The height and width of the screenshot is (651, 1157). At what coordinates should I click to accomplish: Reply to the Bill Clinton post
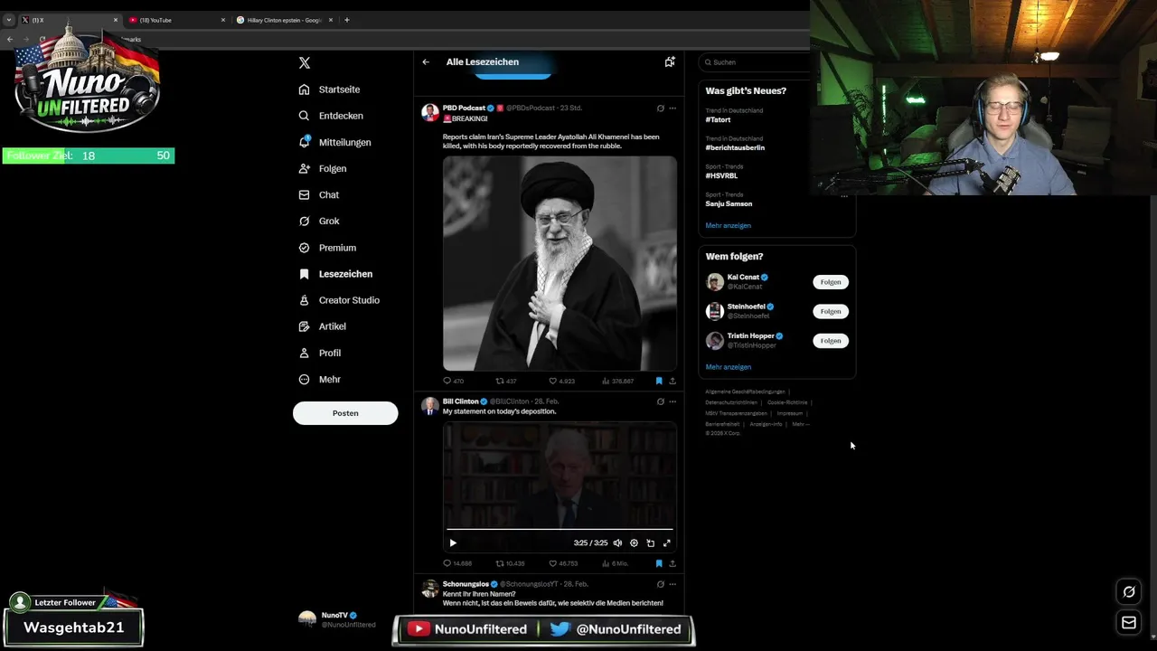pos(457,563)
